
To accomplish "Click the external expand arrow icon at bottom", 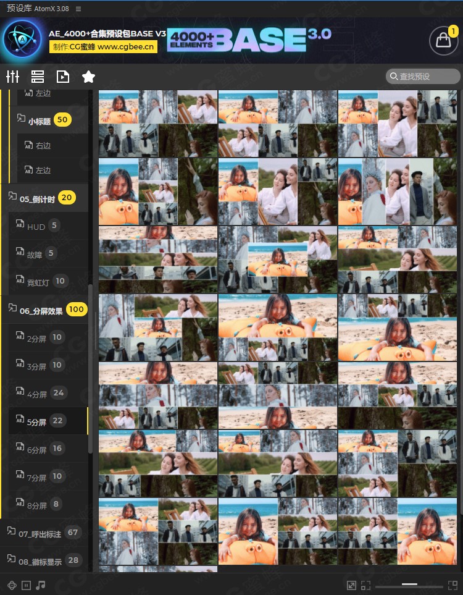I will [x=351, y=586].
